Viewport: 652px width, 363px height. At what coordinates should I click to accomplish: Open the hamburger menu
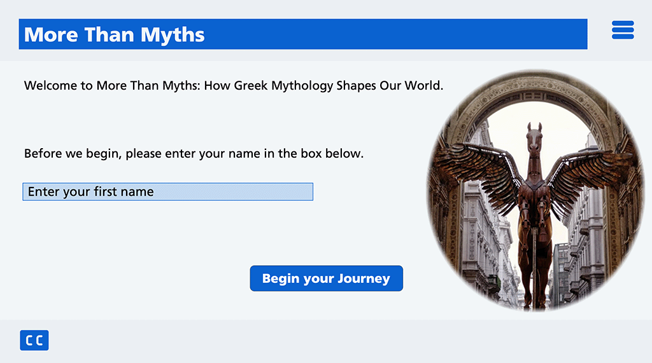(x=623, y=30)
